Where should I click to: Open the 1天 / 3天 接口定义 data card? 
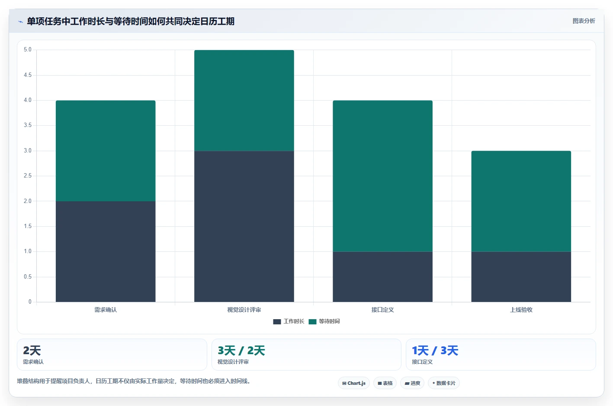coord(501,355)
